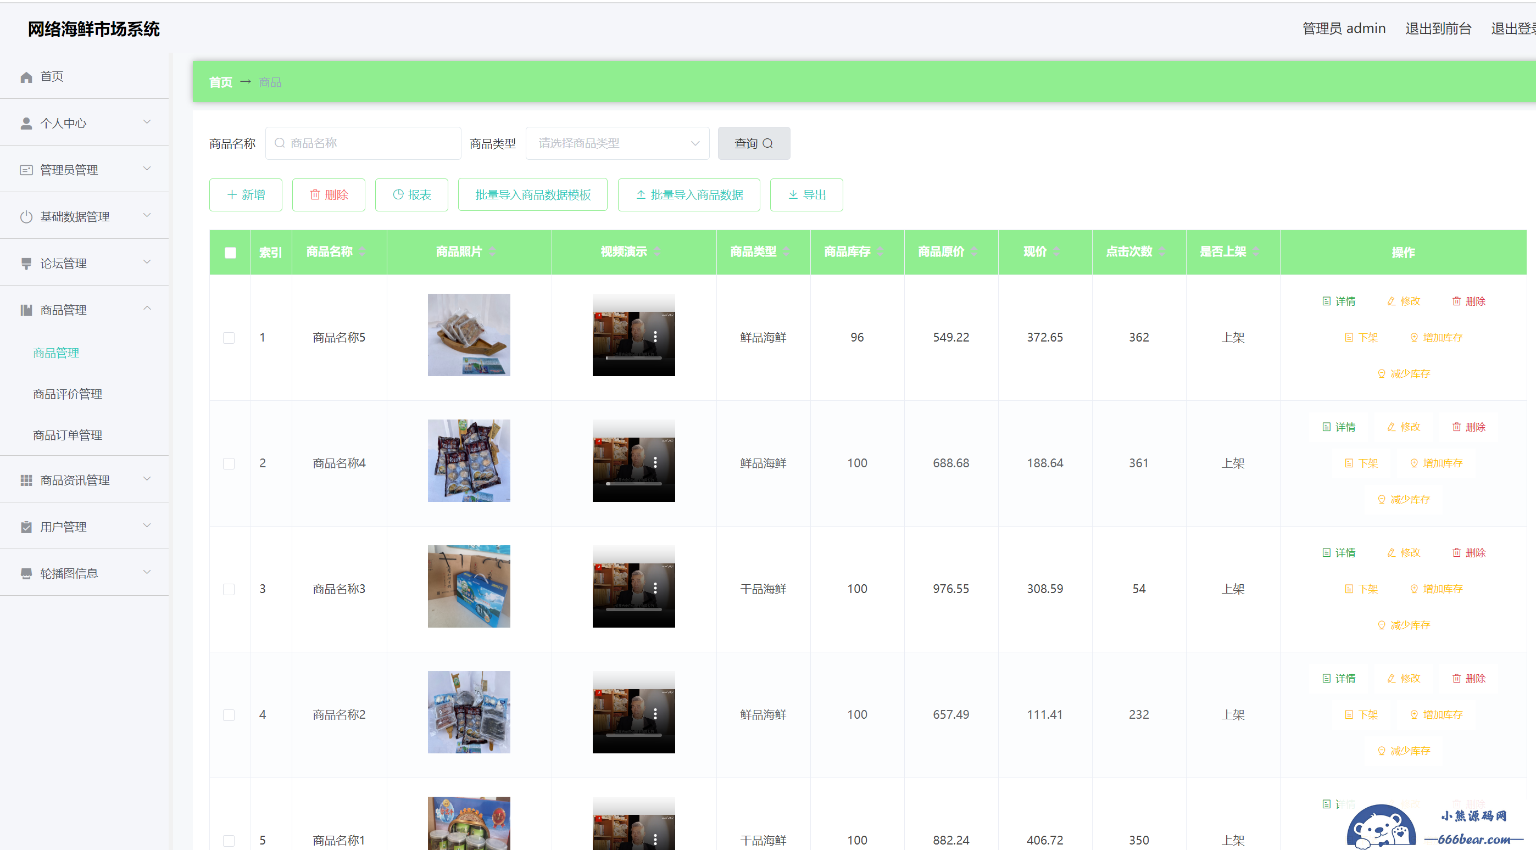Image resolution: width=1536 pixels, height=850 pixels.
Task: Open 商品管理 submenu item
Action: tap(56, 353)
